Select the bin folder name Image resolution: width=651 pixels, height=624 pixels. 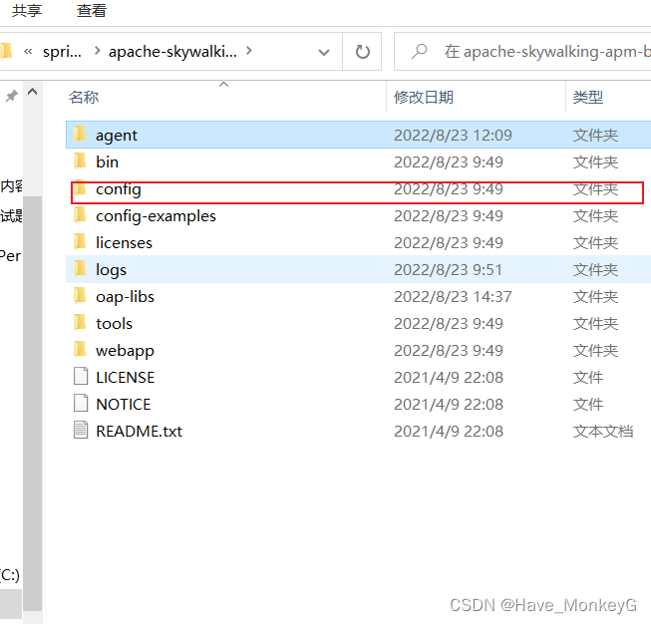[x=107, y=161]
